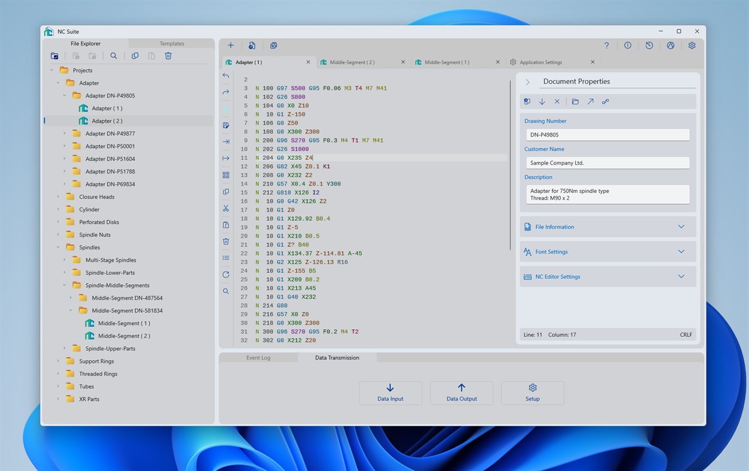Click the History icon in the top-right toolbar
The width and height of the screenshot is (749, 471).
click(x=649, y=45)
